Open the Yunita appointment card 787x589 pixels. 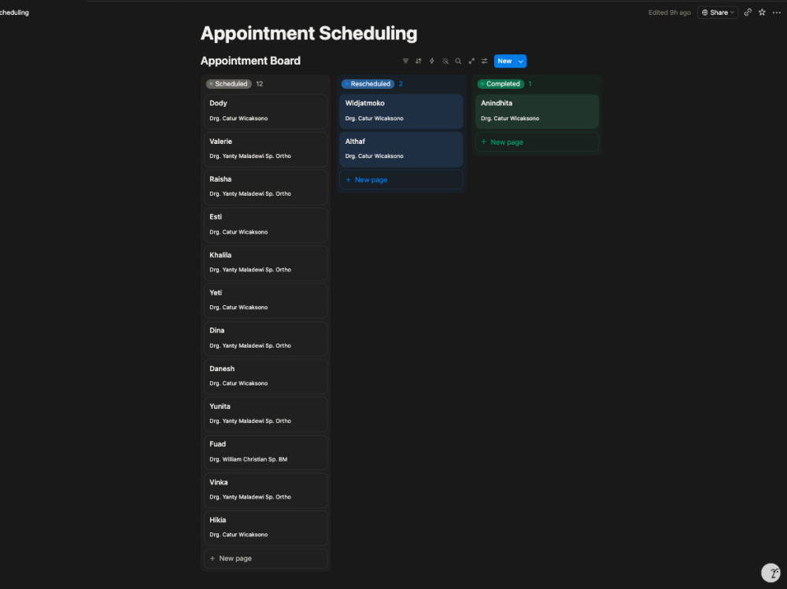[266, 414]
